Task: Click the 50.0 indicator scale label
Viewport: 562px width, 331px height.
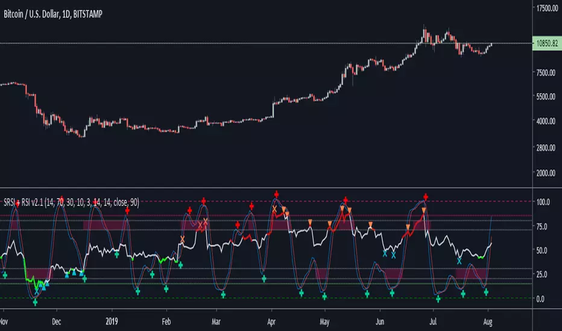Action: pos(541,250)
